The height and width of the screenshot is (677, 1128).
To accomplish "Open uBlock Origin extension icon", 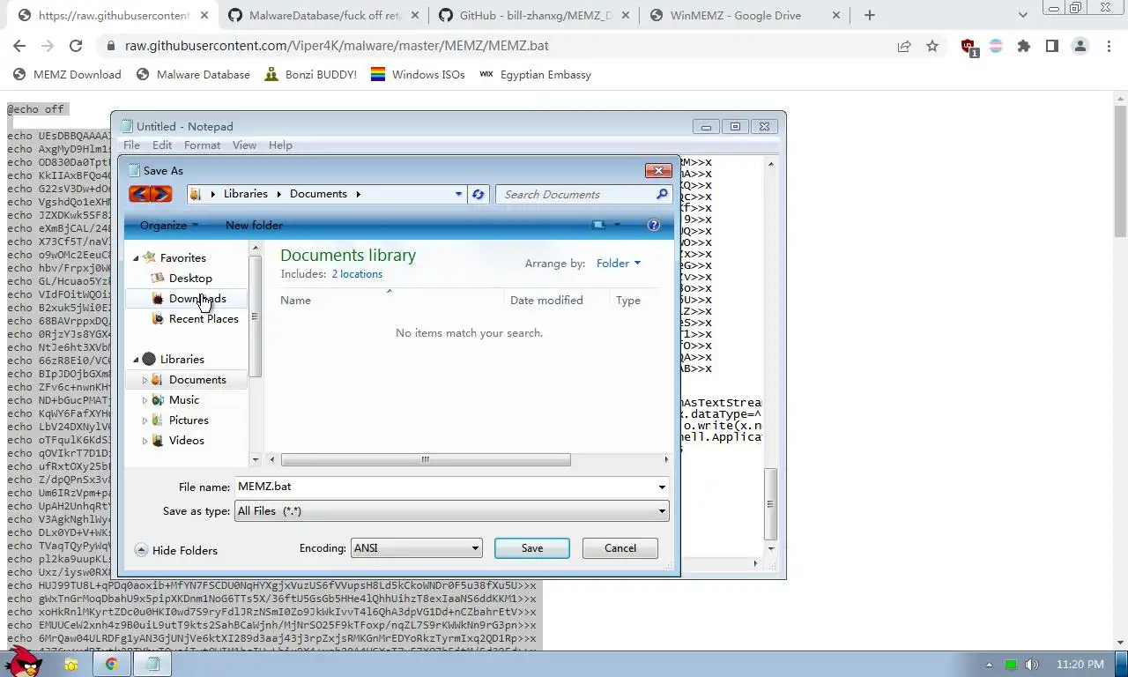I will pos(968,47).
